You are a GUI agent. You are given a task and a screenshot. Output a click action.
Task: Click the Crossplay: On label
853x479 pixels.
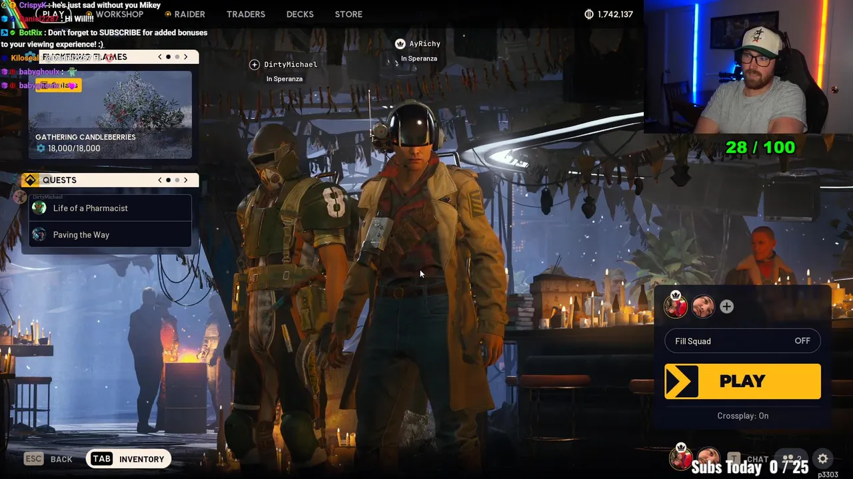tap(742, 416)
